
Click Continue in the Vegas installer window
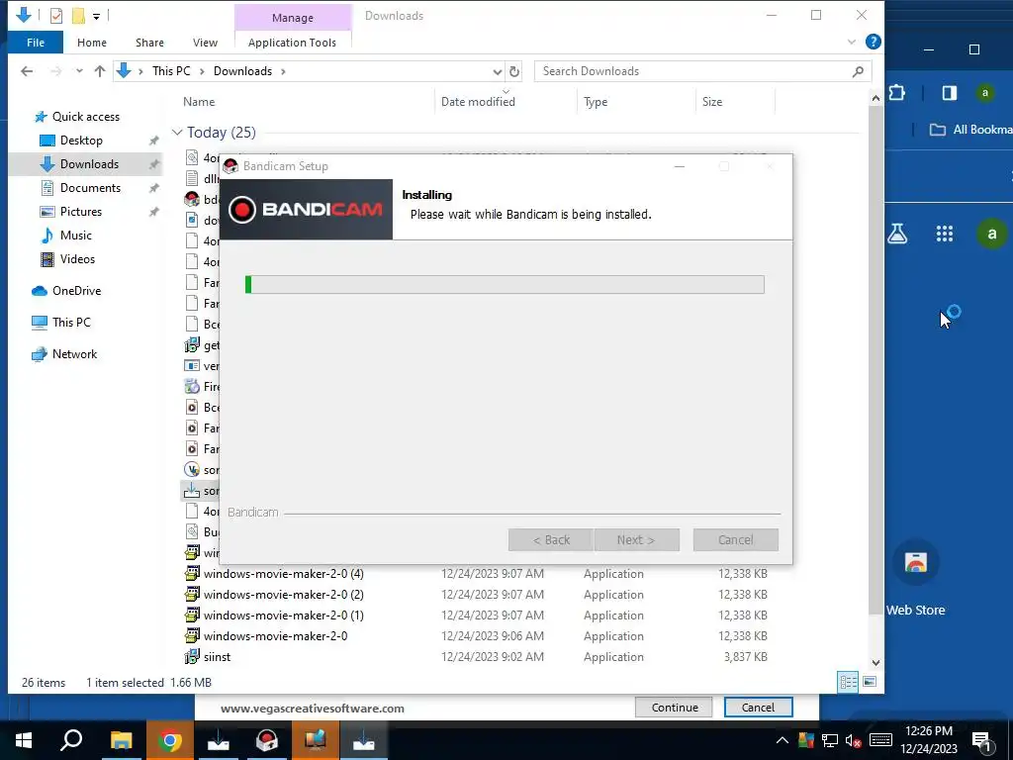tap(674, 708)
